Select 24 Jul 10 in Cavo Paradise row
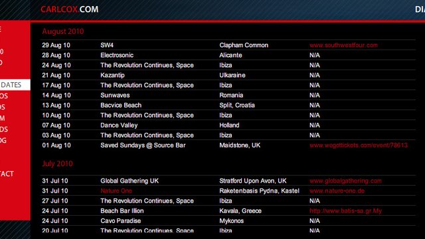 [x=54, y=221]
